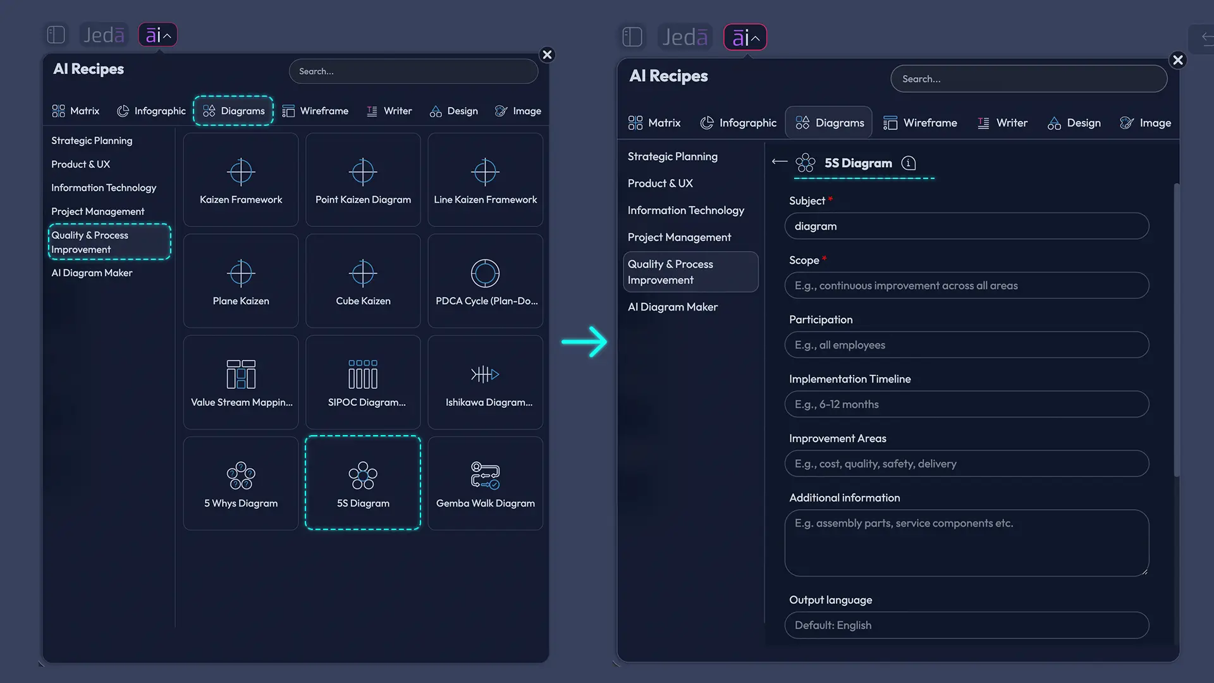1214x683 pixels.
Task: Open the 5 Whys Diagram recipe
Action: pos(241,483)
